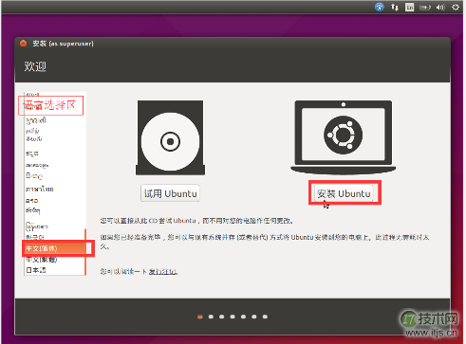Select 日本語 in the language list
This screenshot has width=466, height=344.
click(54, 270)
